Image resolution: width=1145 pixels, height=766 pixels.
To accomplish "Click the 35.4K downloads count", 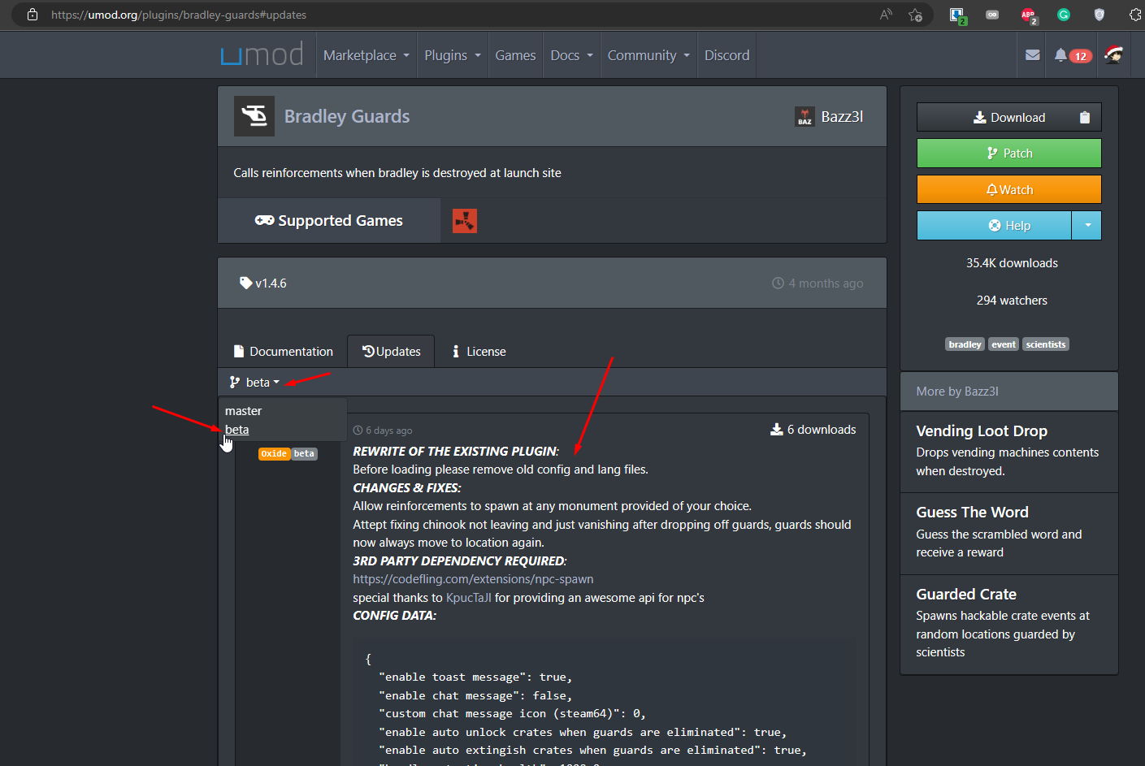I will [x=1012, y=263].
